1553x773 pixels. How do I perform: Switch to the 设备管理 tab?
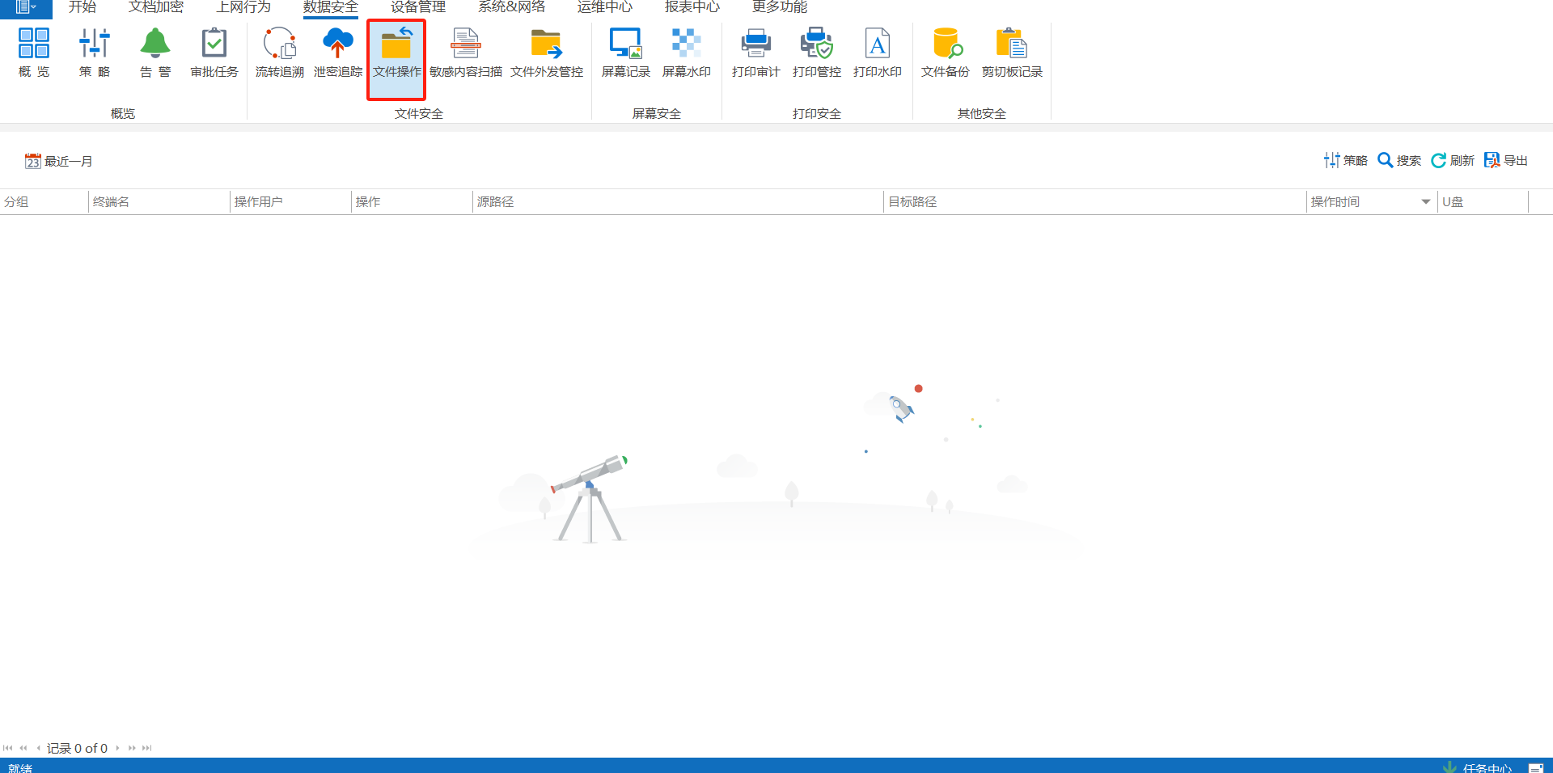click(418, 7)
